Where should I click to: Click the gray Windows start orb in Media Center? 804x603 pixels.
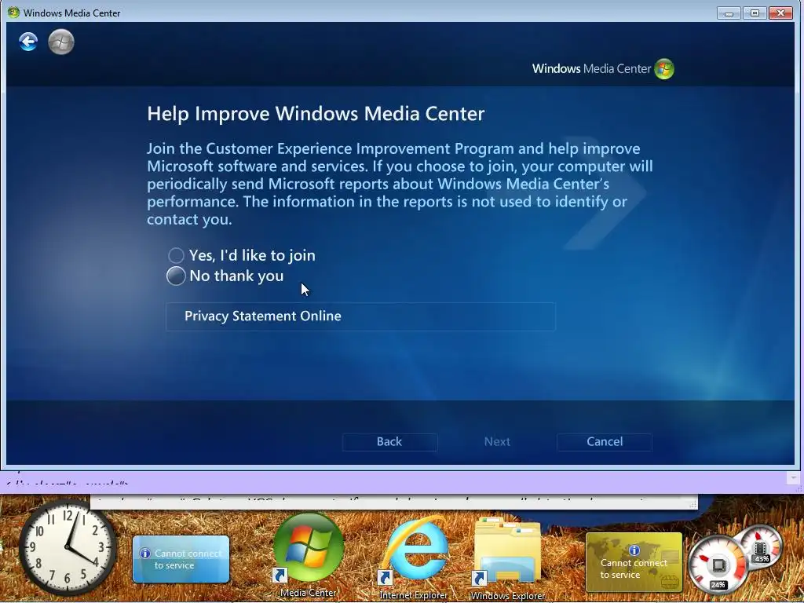tap(61, 42)
